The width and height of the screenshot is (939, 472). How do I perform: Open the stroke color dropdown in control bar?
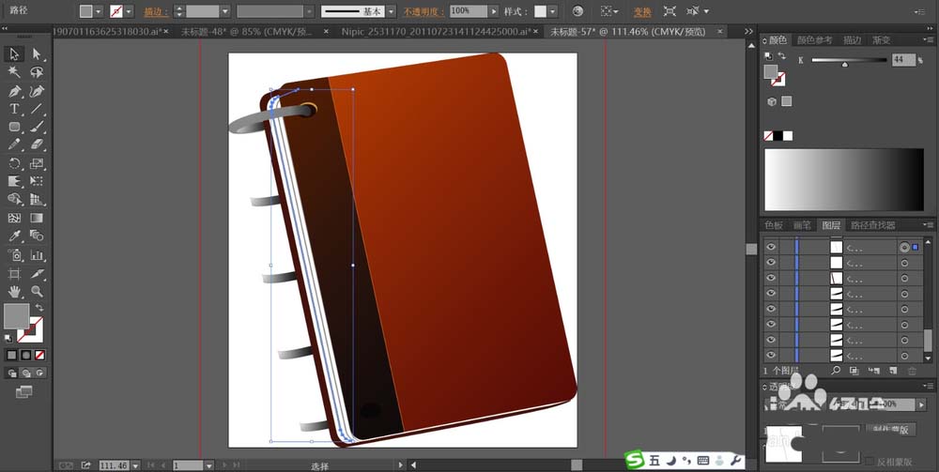[x=129, y=11]
